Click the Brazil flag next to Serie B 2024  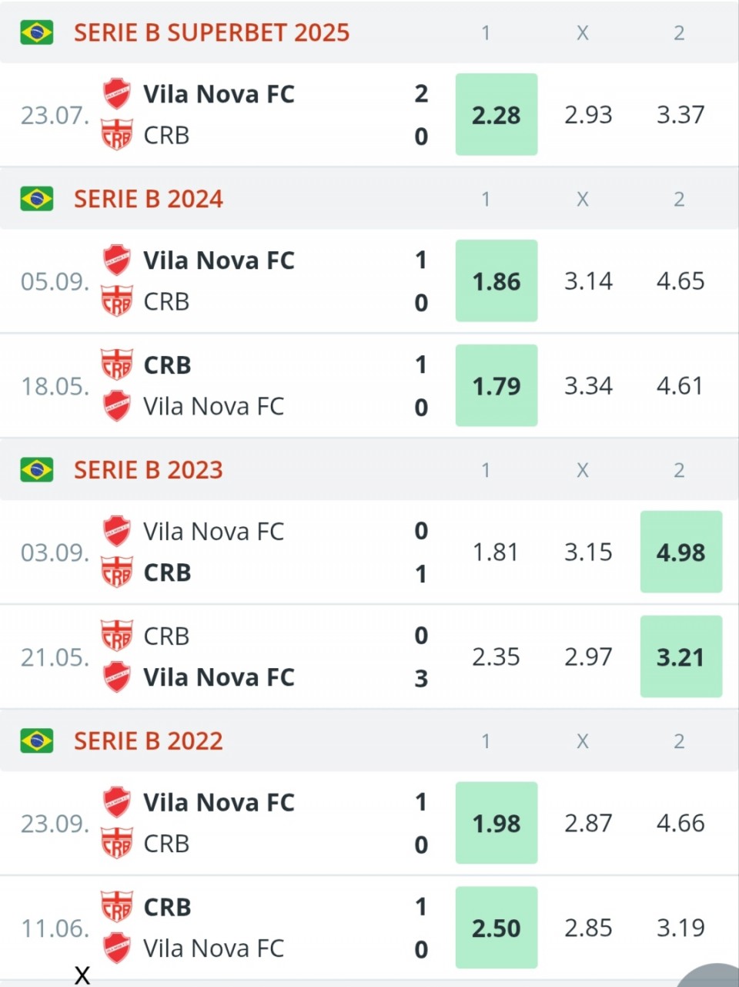coord(37,199)
